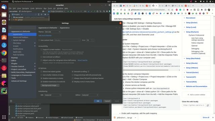
Task: Open the Refactor menu
Action: coord(39,8)
